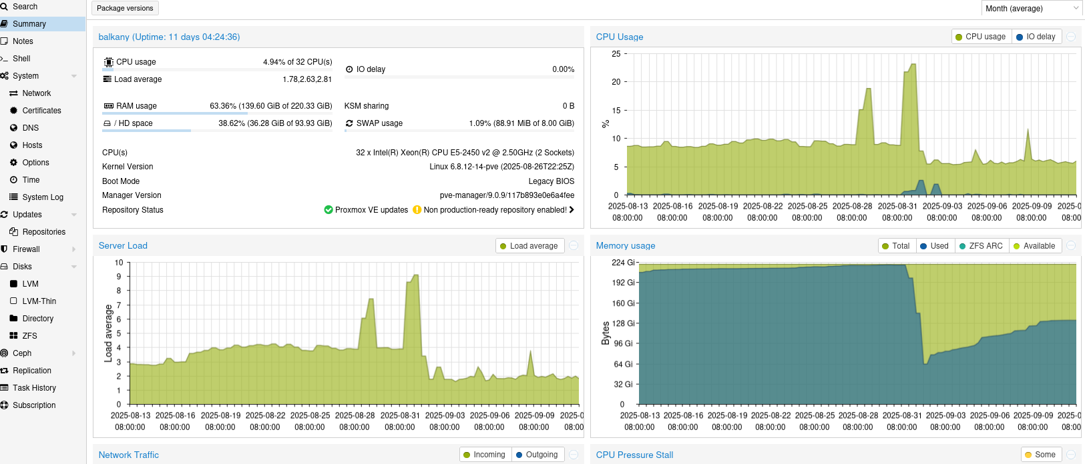Click the ZFS grid icon
This screenshot has height=464, width=1085.
point(13,336)
